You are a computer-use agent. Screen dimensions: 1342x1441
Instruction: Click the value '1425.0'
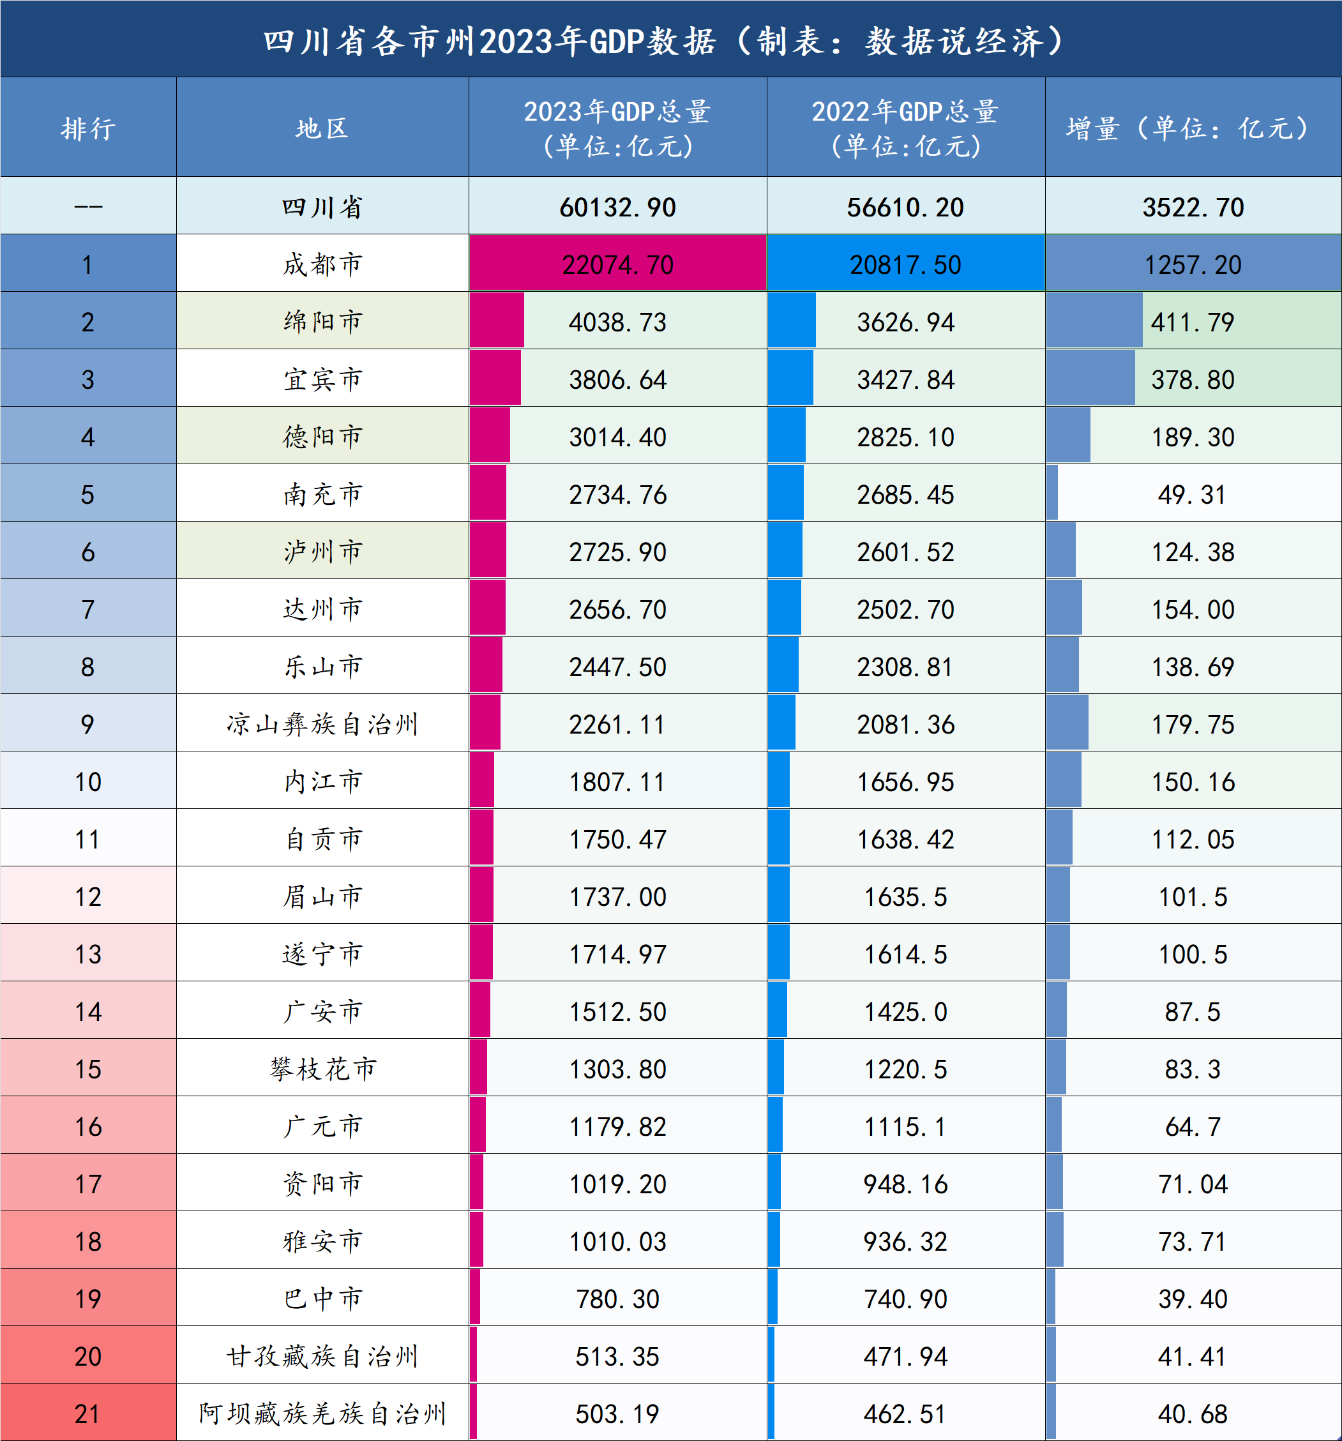(905, 1011)
